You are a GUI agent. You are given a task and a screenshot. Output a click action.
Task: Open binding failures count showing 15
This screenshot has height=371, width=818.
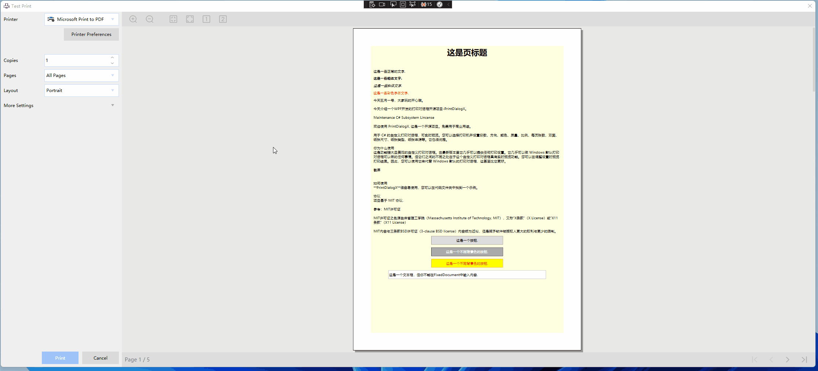click(x=426, y=4)
